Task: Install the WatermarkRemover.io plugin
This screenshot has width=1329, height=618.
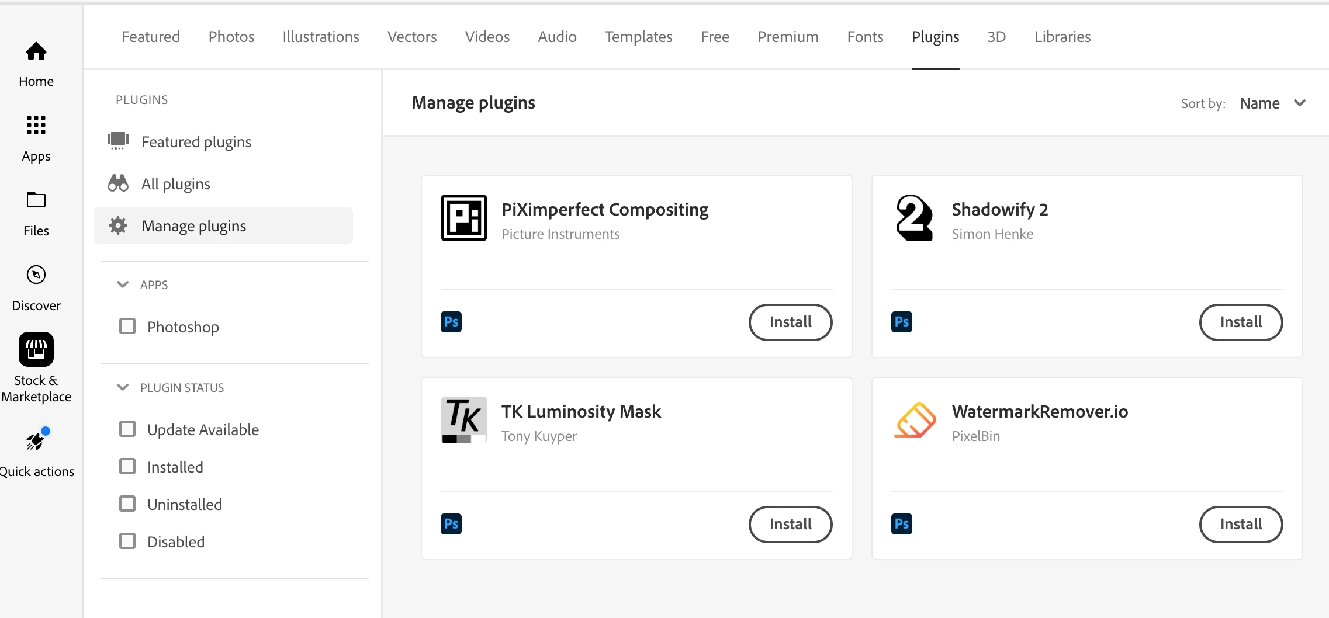Action: coord(1241,524)
